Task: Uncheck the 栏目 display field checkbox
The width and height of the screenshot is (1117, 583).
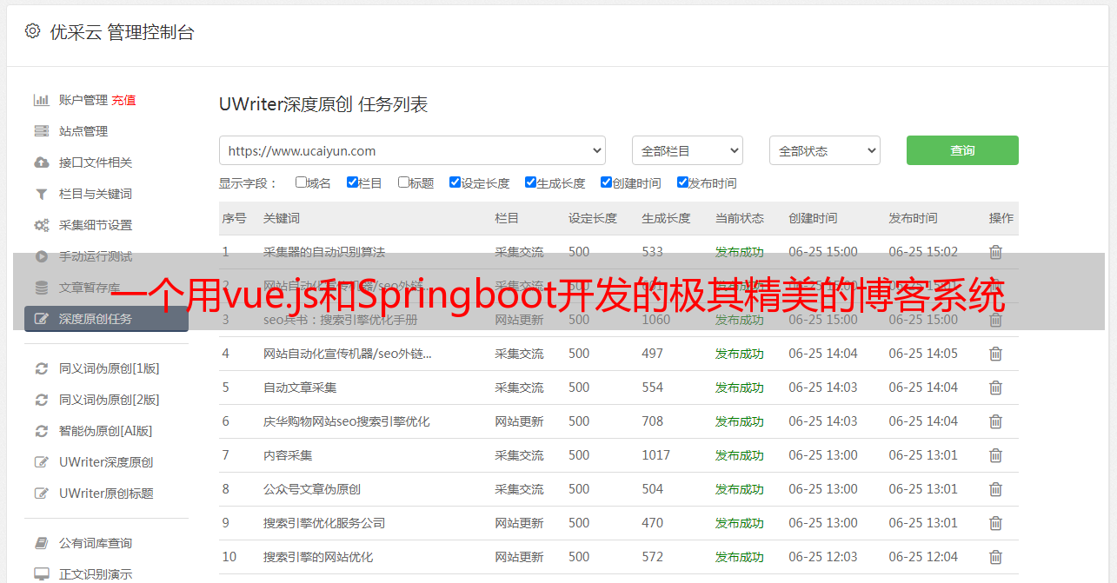Action: point(352,182)
